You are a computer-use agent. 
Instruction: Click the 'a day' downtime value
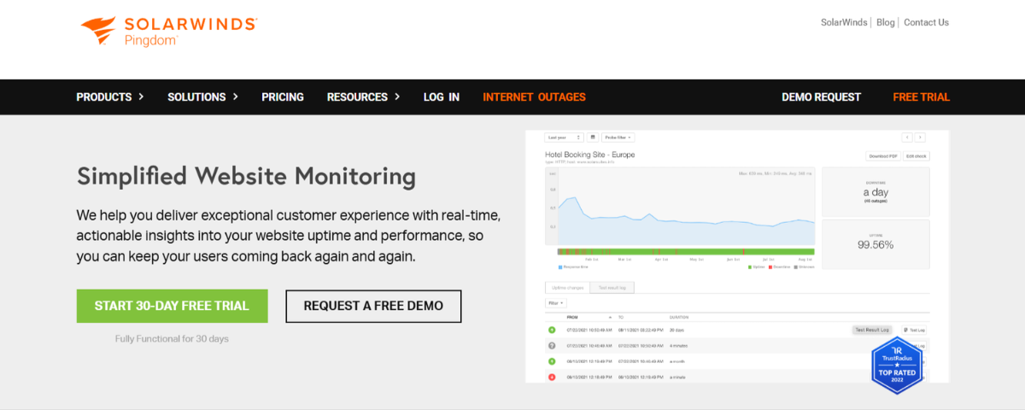point(876,192)
